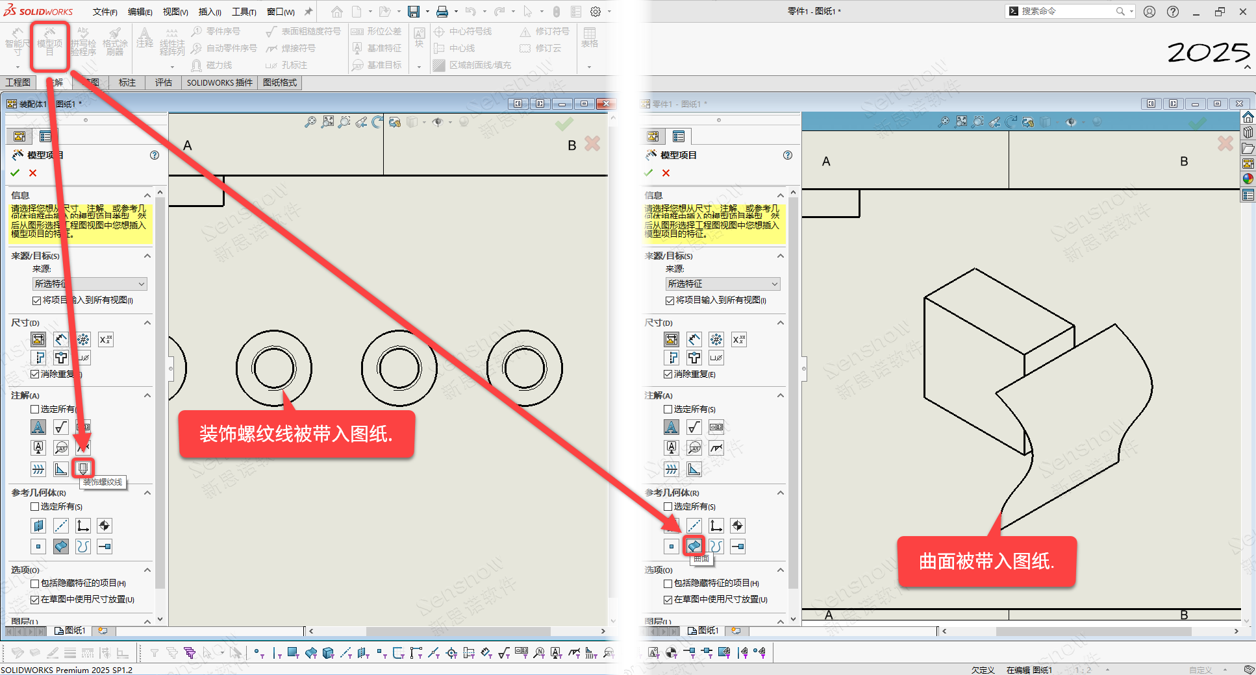This screenshot has width=1256, height=675.
Task: Click the Save floppy disk icon
Action: click(413, 12)
